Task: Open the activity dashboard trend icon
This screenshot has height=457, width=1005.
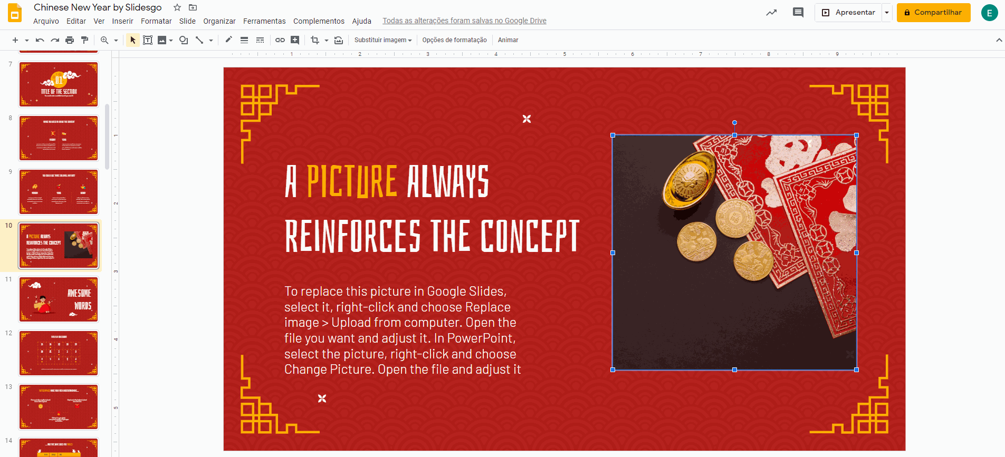Action: [x=771, y=13]
